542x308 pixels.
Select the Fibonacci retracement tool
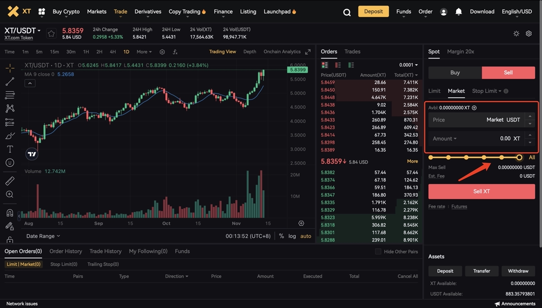pos(10,95)
